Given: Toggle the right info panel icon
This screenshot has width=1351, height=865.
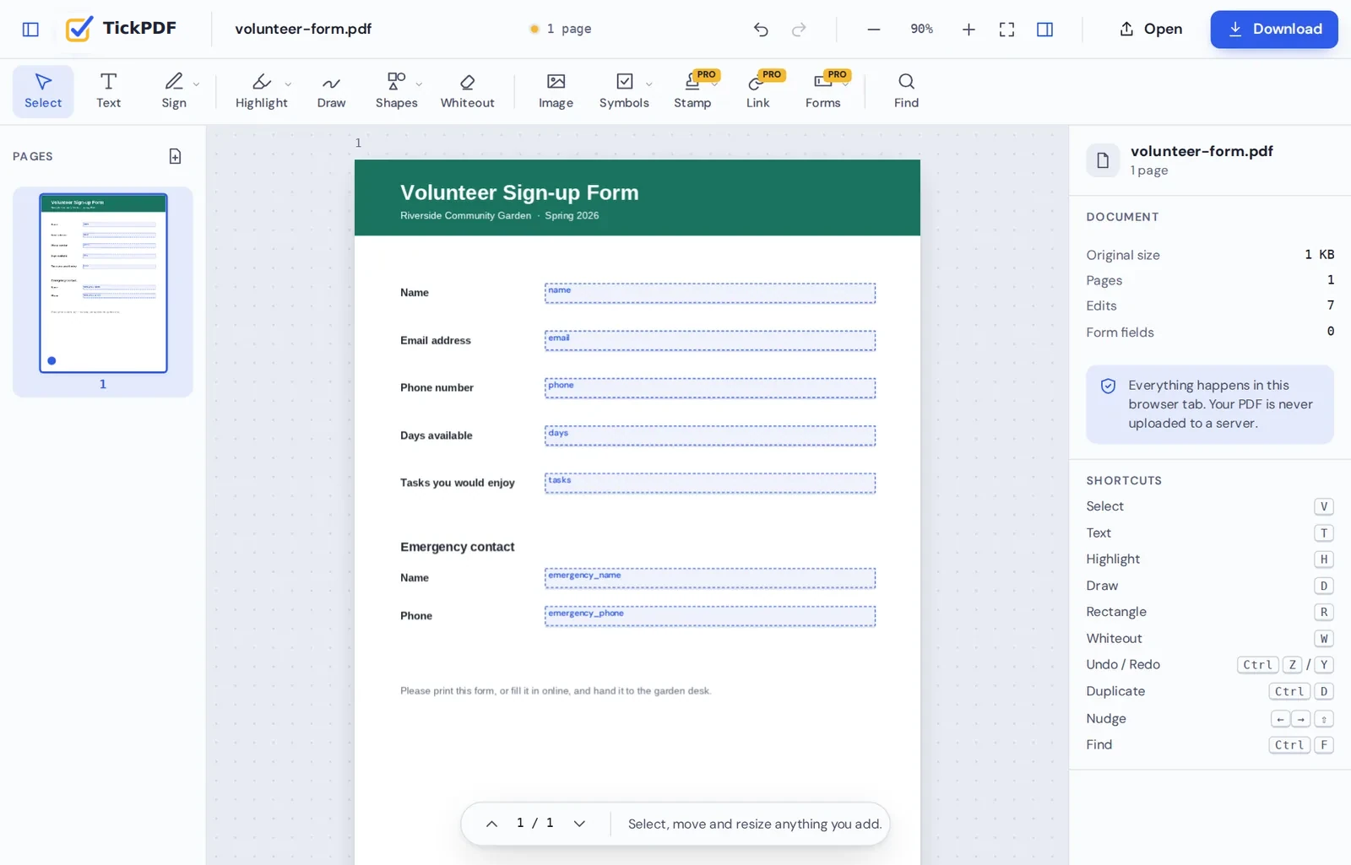Looking at the screenshot, I should (1044, 30).
